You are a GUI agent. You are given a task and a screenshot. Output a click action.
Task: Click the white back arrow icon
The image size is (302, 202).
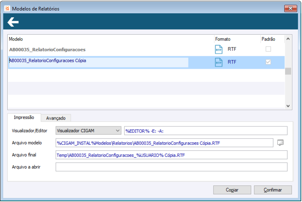pos(13,22)
